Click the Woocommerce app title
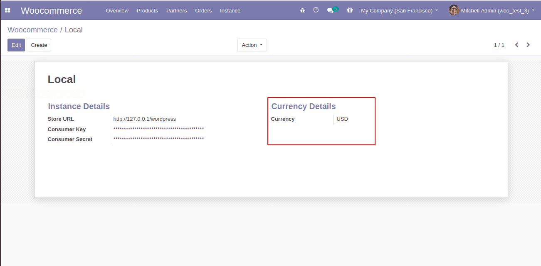The width and height of the screenshot is (541, 266). point(52,11)
